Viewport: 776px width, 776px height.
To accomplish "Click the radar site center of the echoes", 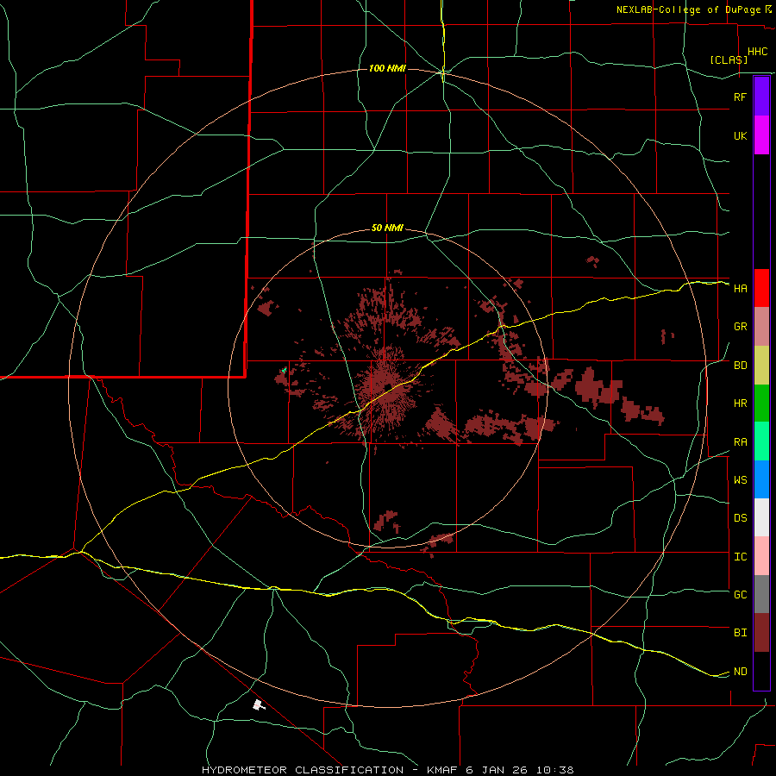I will (389, 386).
